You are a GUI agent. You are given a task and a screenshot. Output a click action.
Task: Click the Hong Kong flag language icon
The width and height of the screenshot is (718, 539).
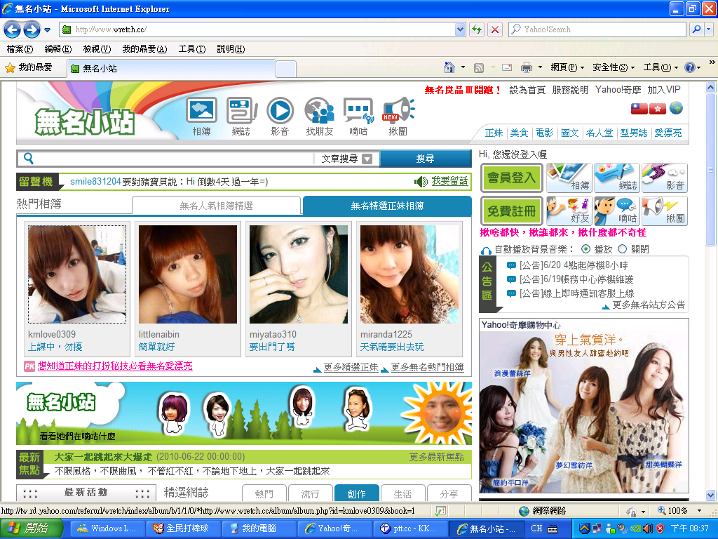pos(658,109)
